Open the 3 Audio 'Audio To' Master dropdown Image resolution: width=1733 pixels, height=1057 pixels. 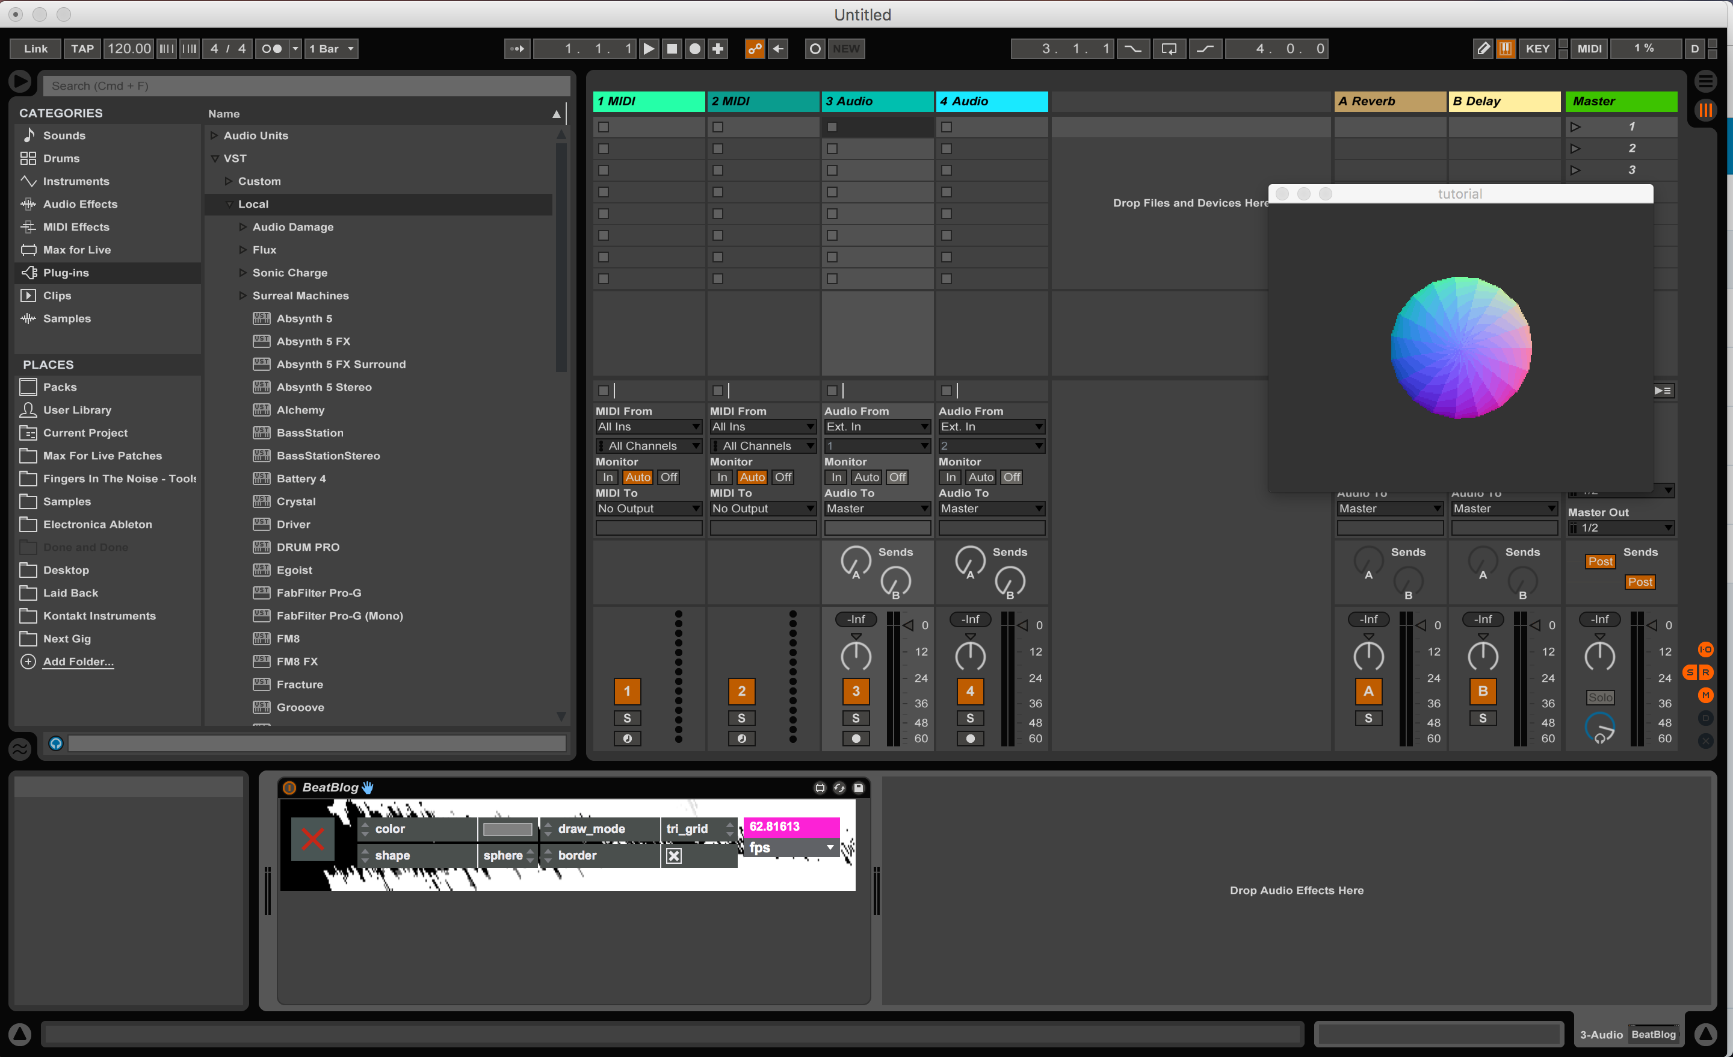click(876, 508)
